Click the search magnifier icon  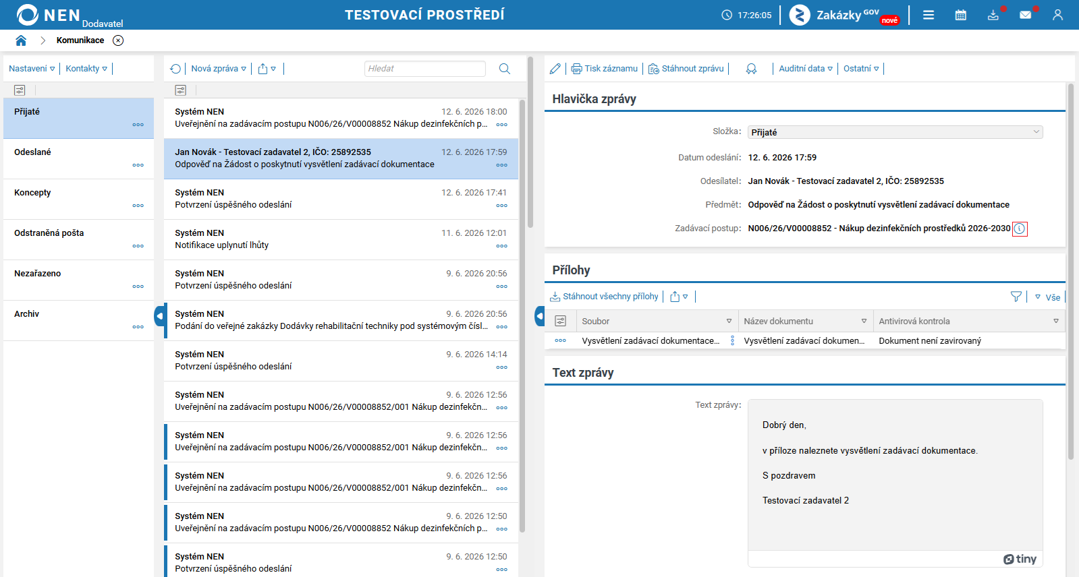coord(505,69)
